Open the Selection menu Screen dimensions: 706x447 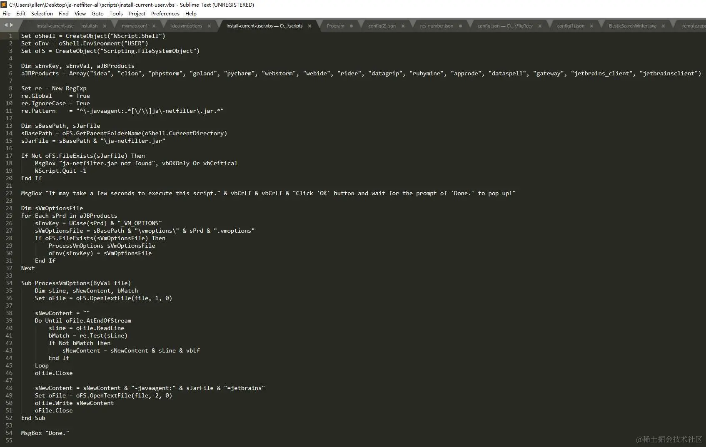tap(42, 14)
